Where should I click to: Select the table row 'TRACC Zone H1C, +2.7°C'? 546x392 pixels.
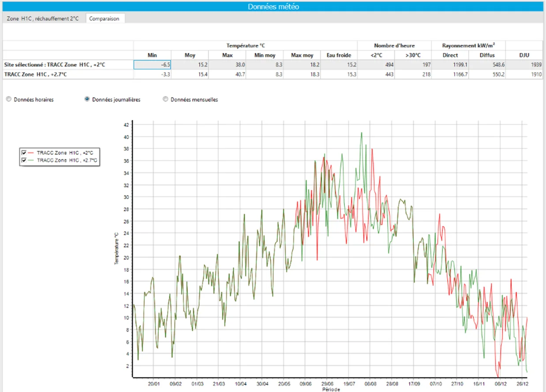pyautogui.click(x=273, y=74)
